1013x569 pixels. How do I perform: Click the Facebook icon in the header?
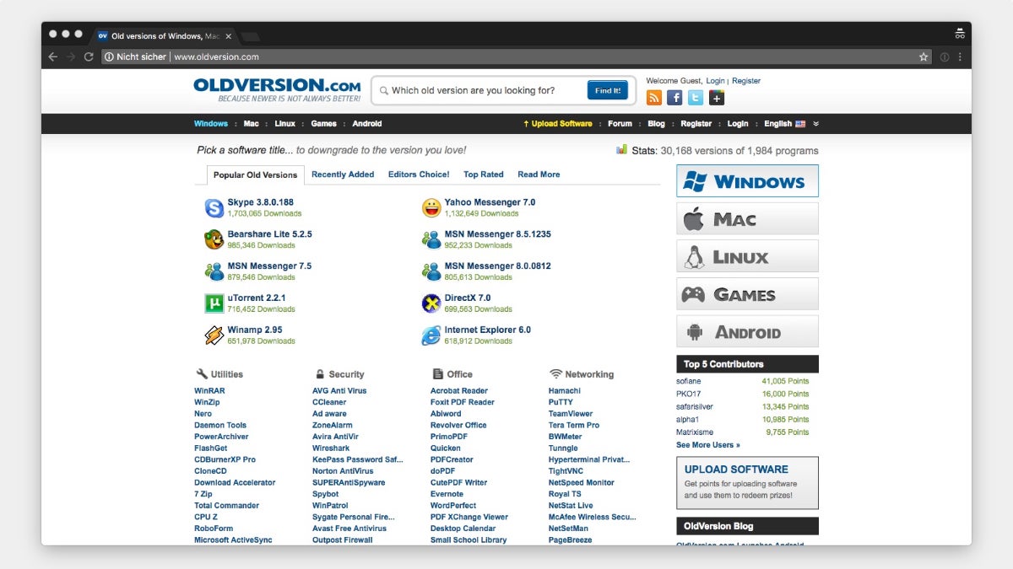[674, 97]
